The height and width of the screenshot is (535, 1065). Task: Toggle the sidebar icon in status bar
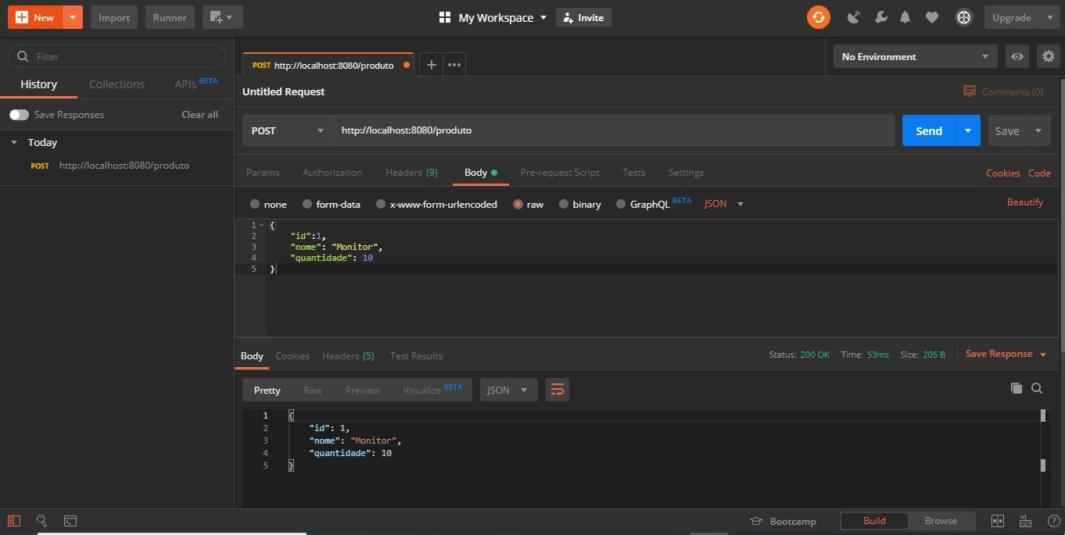click(14, 521)
